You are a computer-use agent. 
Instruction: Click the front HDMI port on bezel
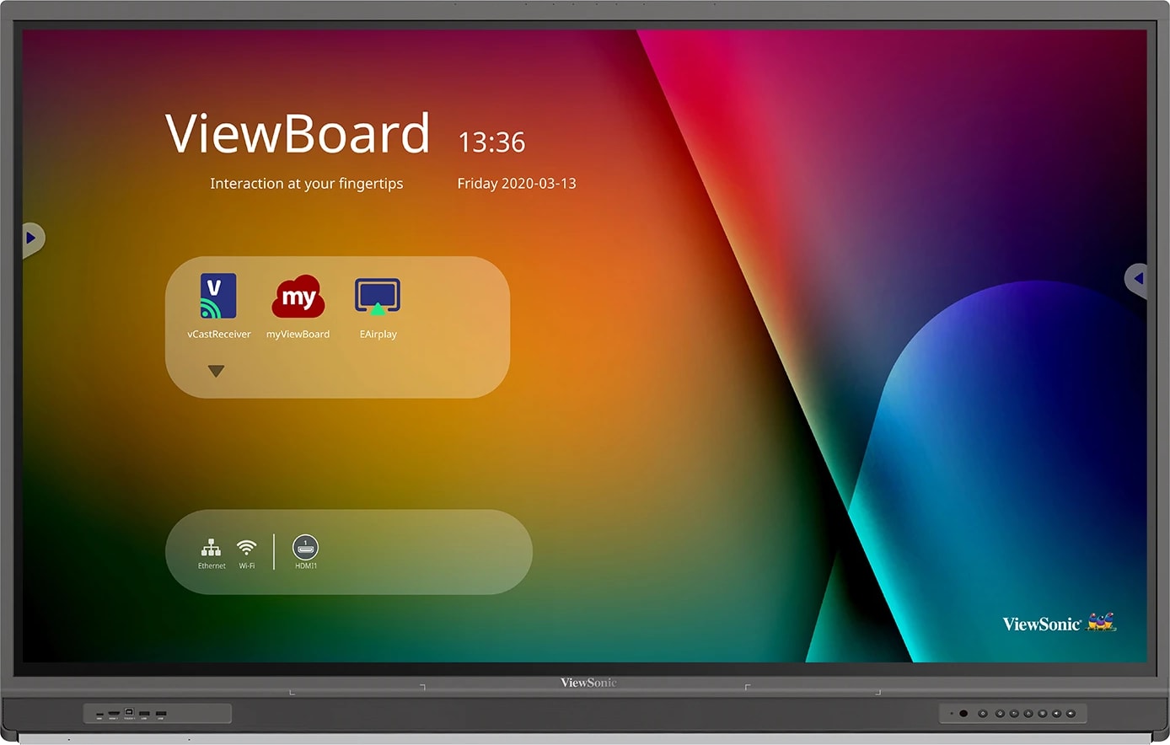[x=113, y=715]
